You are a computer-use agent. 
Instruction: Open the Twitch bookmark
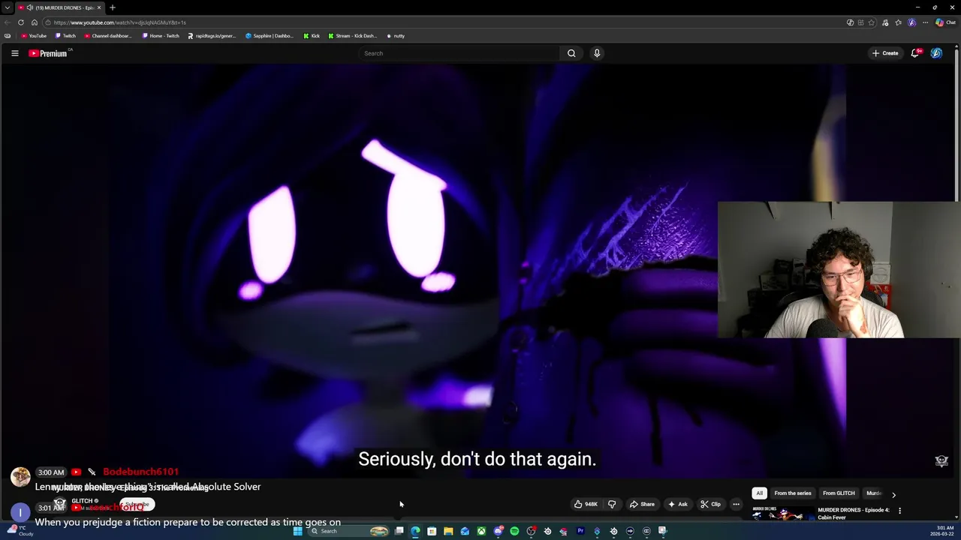[65, 36]
